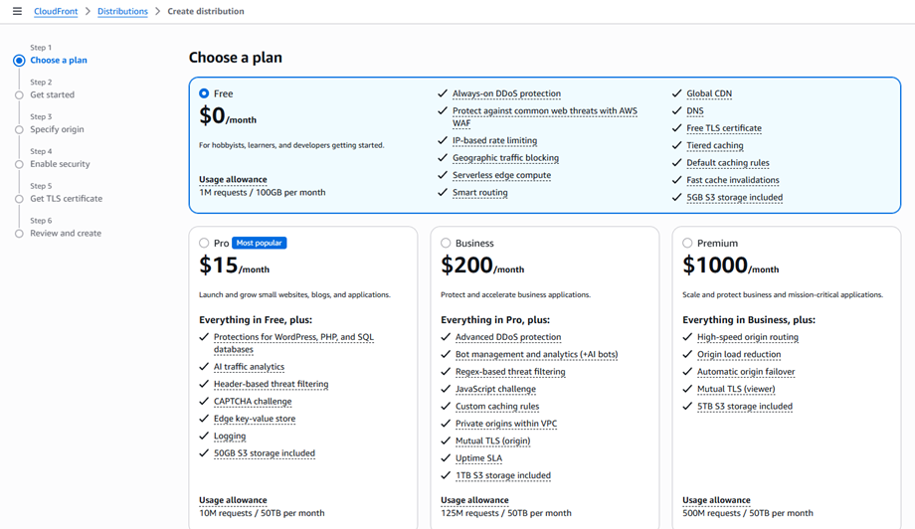Click the Step 1 circle indicator
This screenshot has height=529, width=915.
(19, 61)
